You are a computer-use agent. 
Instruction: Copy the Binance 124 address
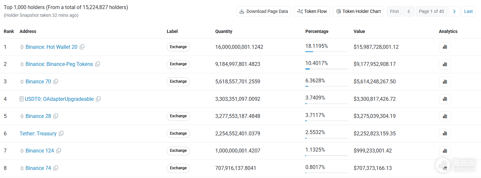[x=59, y=151]
